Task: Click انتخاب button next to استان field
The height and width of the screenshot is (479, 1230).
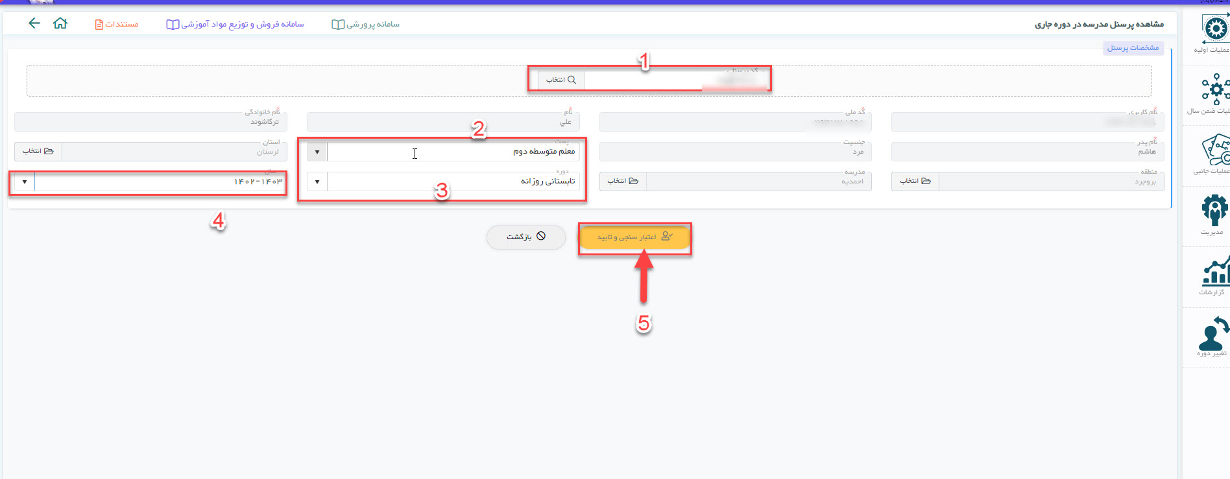Action: pos(38,151)
